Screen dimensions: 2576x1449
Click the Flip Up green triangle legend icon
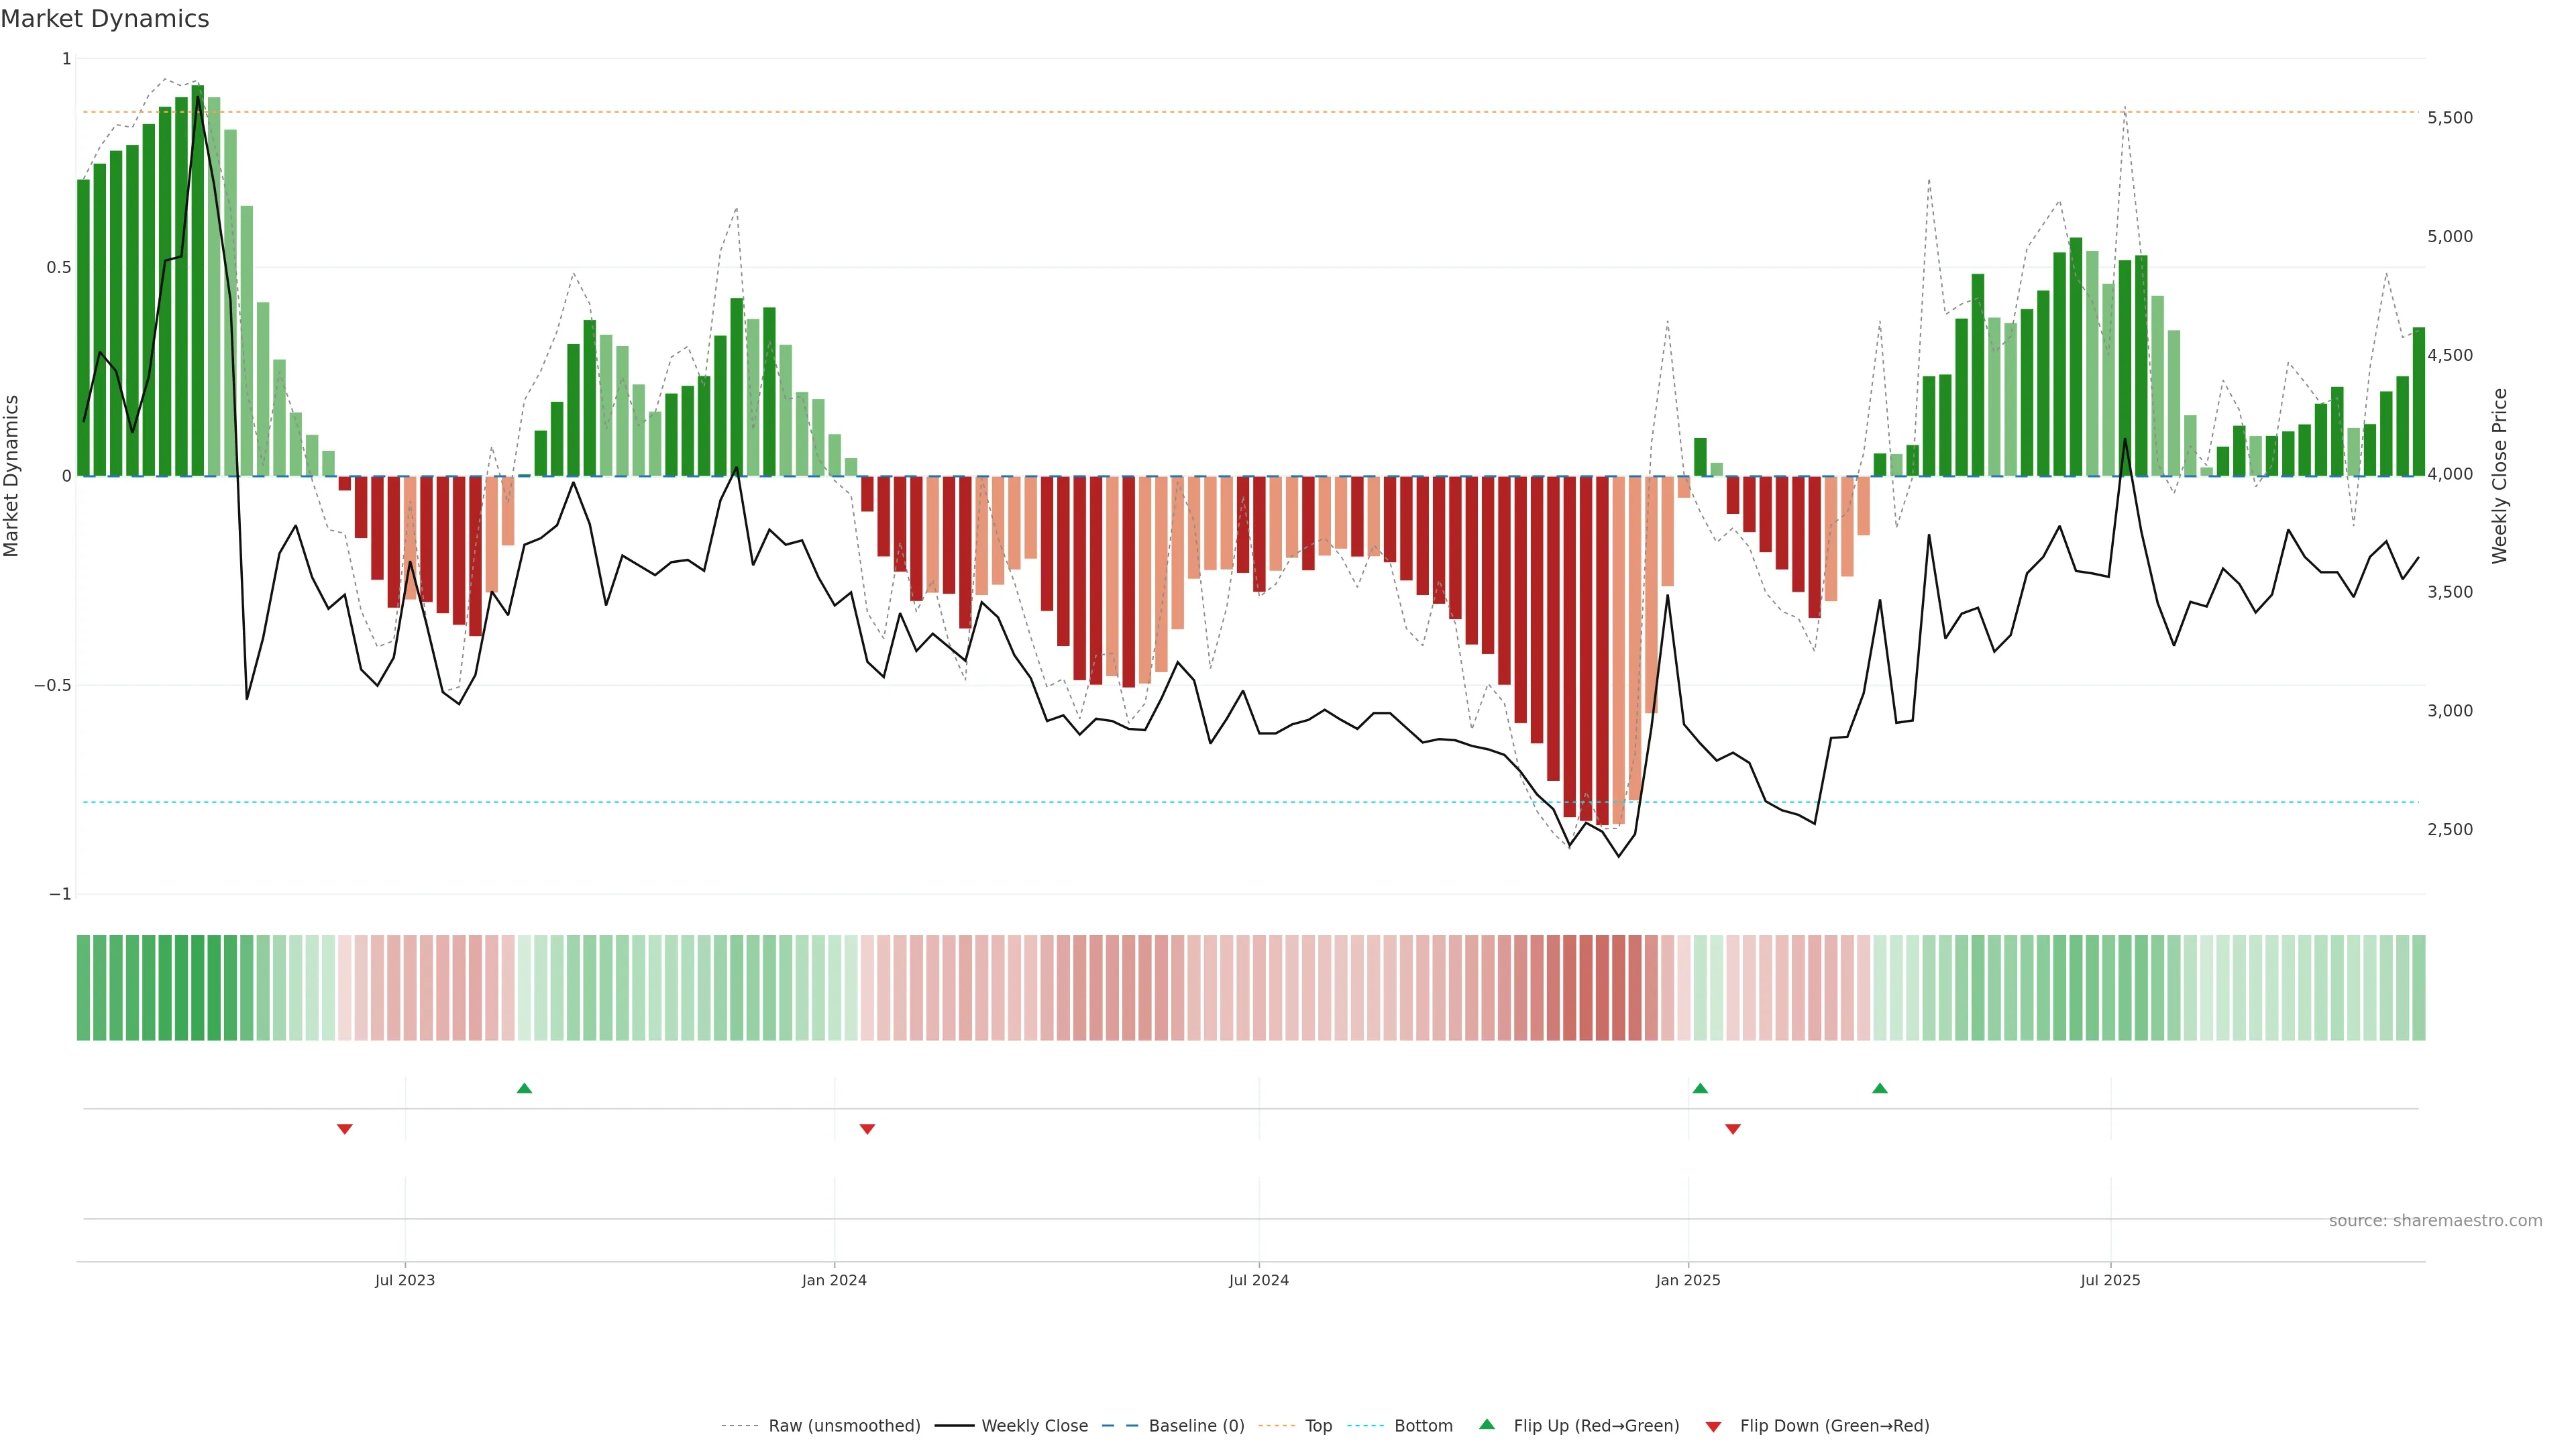pos(1487,1424)
